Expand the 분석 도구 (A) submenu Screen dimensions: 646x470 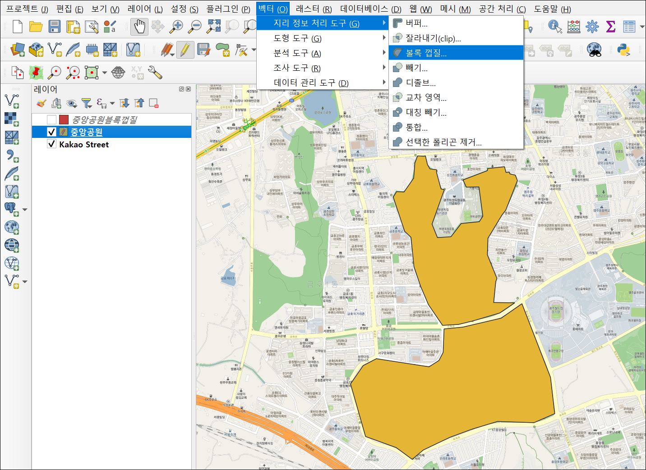pyautogui.click(x=323, y=53)
